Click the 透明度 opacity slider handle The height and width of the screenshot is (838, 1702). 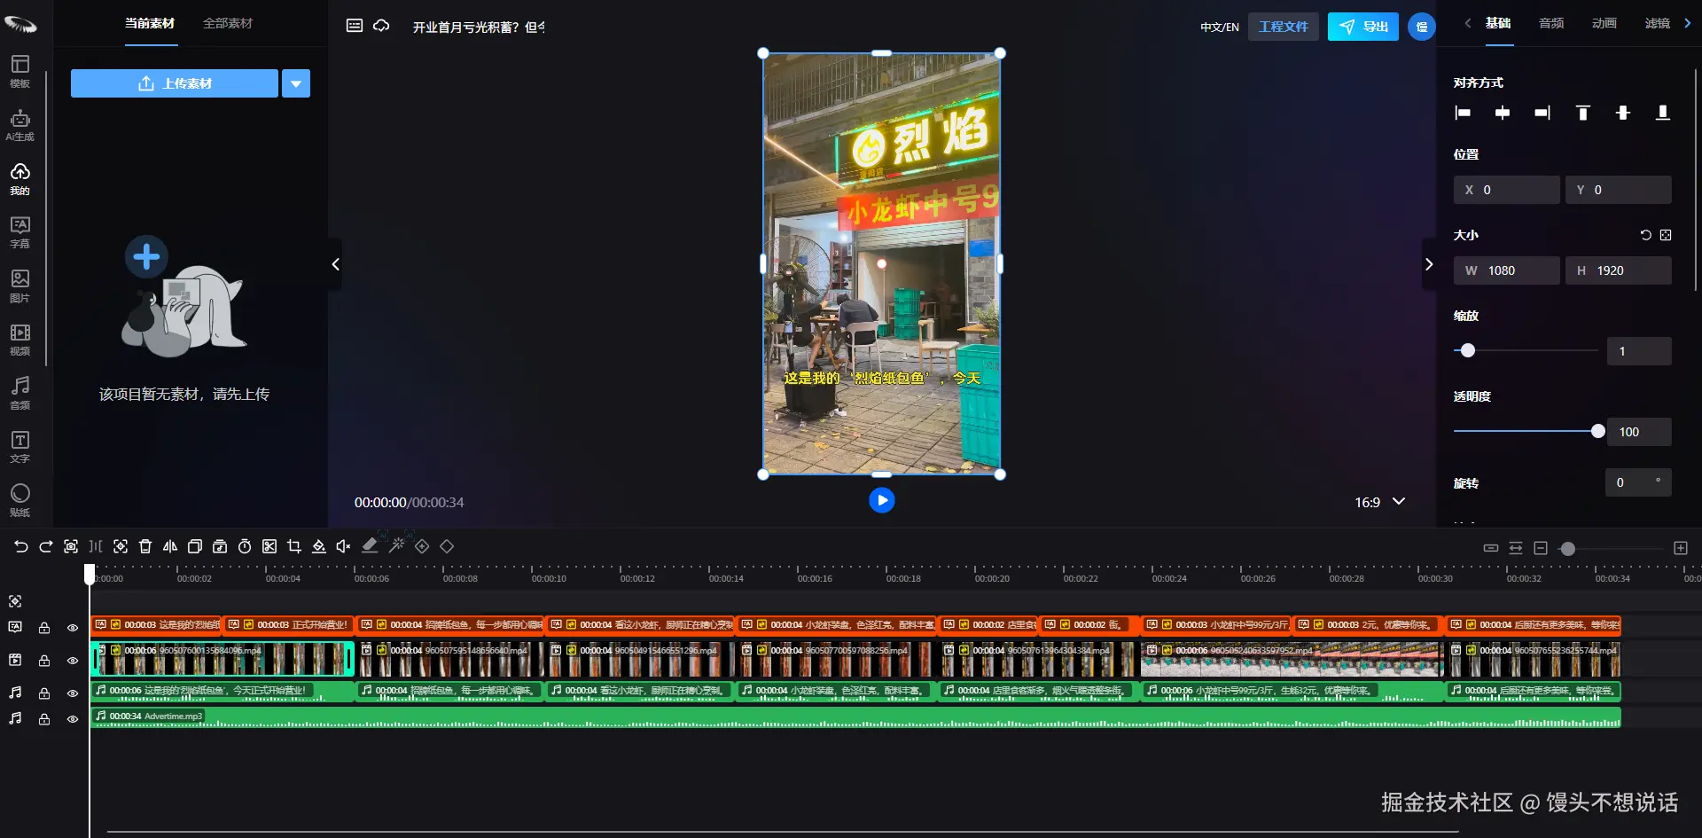(x=1598, y=431)
